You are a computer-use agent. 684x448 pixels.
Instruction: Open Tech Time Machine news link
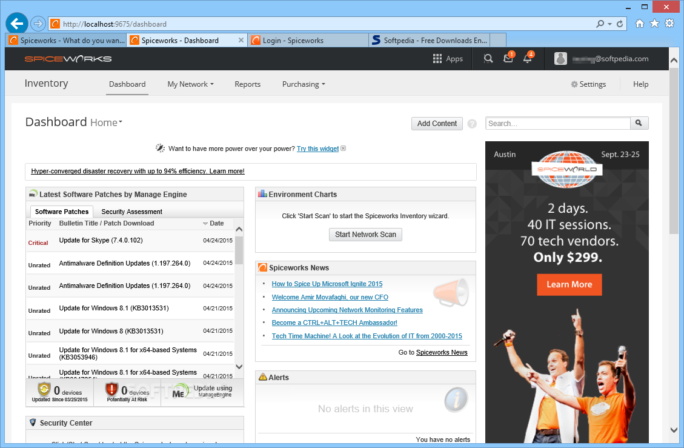[367, 336]
